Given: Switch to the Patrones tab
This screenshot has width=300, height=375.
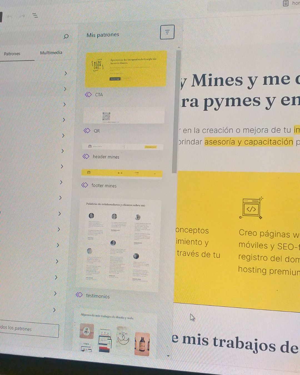Looking at the screenshot, I should (12, 54).
